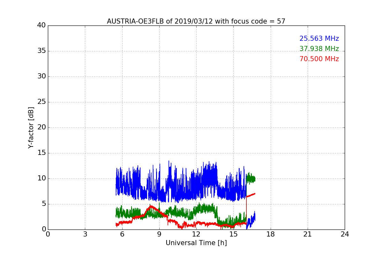383x255 pixels.
Task: Click the 'Y-factor [dB]' axis label
Action: 31,127
